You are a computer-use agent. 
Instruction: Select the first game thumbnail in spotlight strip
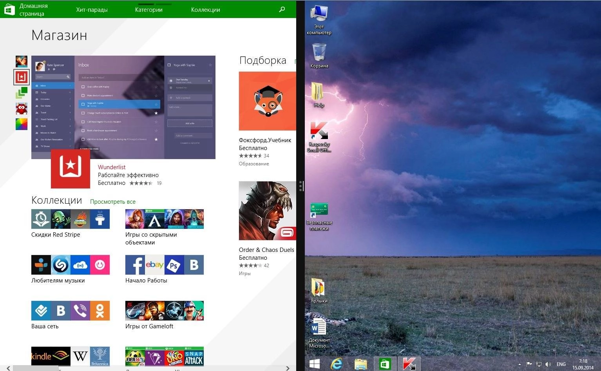(x=22, y=62)
